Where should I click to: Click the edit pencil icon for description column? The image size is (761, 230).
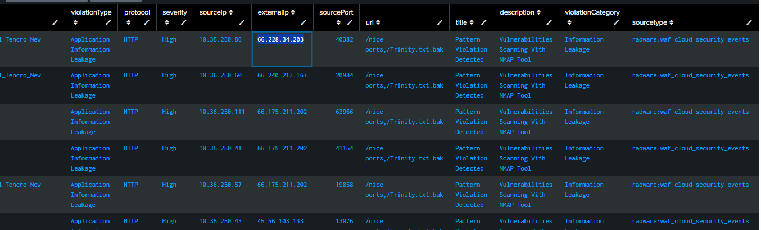point(549,22)
